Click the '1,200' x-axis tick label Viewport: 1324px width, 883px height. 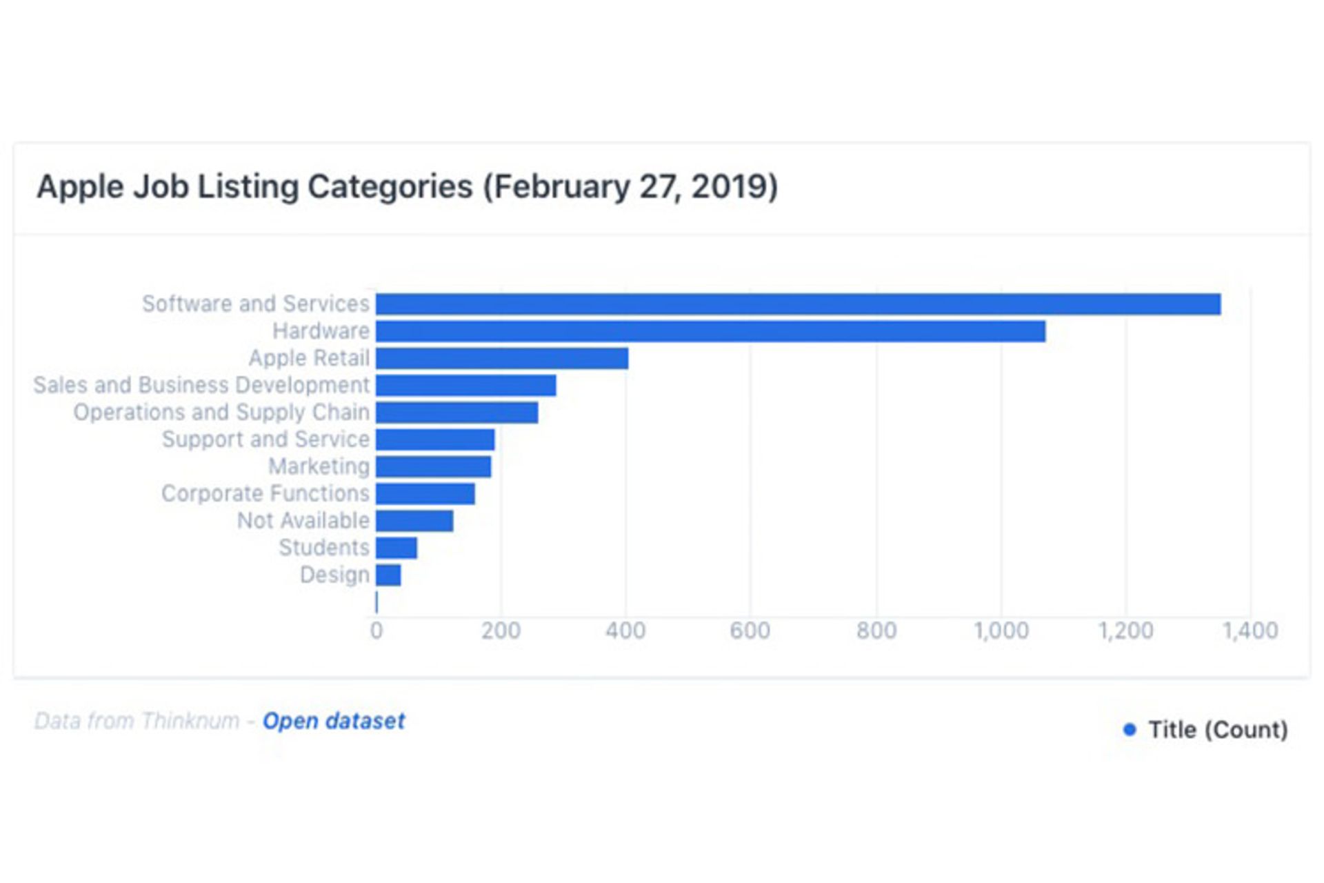(1126, 631)
